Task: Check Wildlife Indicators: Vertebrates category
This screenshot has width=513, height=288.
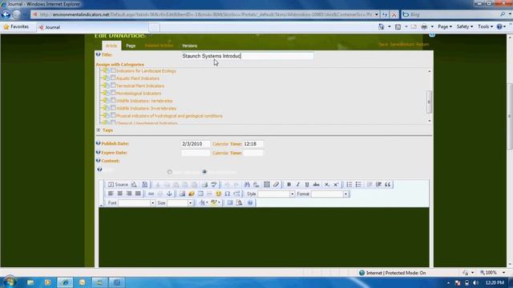Action: [x=113, y=100]
